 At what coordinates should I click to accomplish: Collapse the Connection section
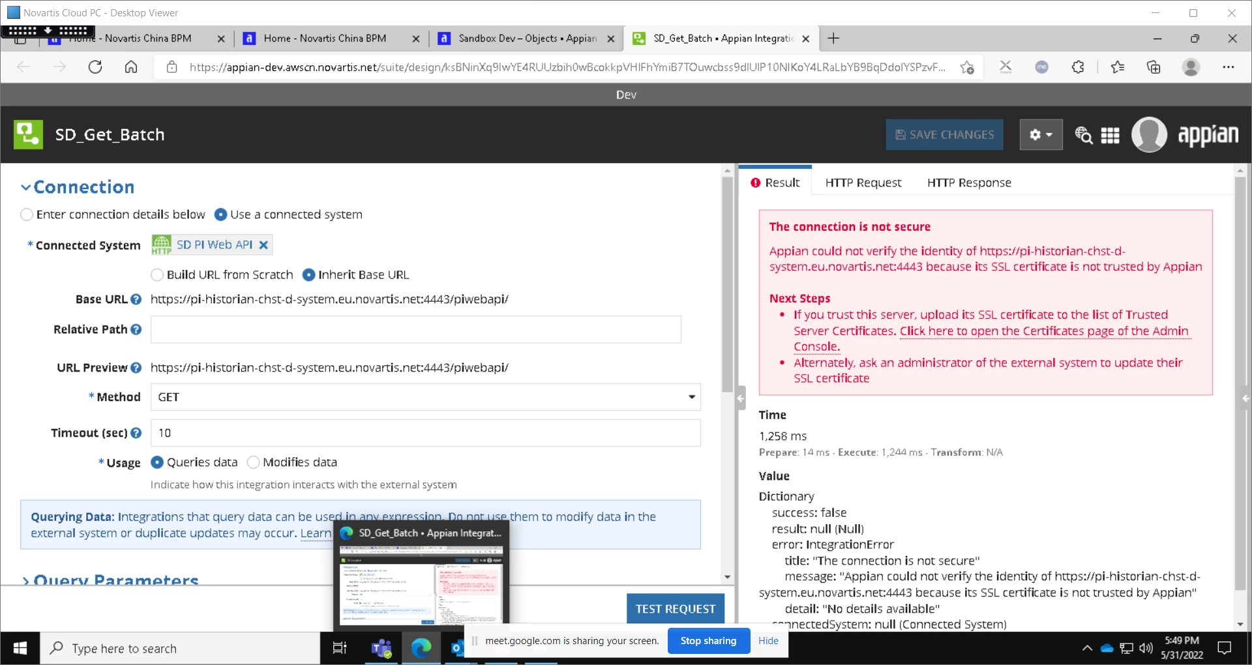pyautogui.click(x=26, y=187)
